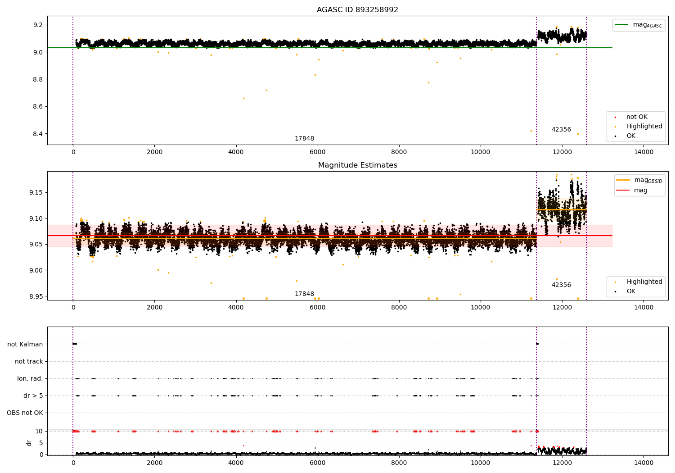The image size is (675, 473).
Task: Click the 'AGASC ID 893258992' plot title
Action: [357, 10]
